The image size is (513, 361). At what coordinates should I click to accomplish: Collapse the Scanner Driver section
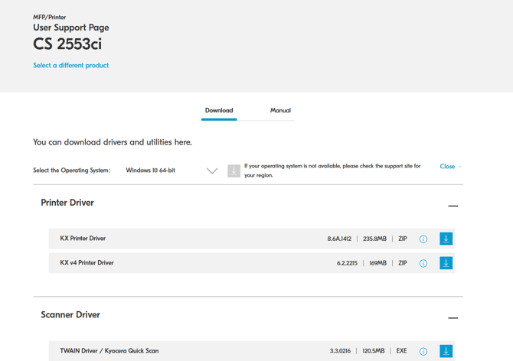(453, 318)
